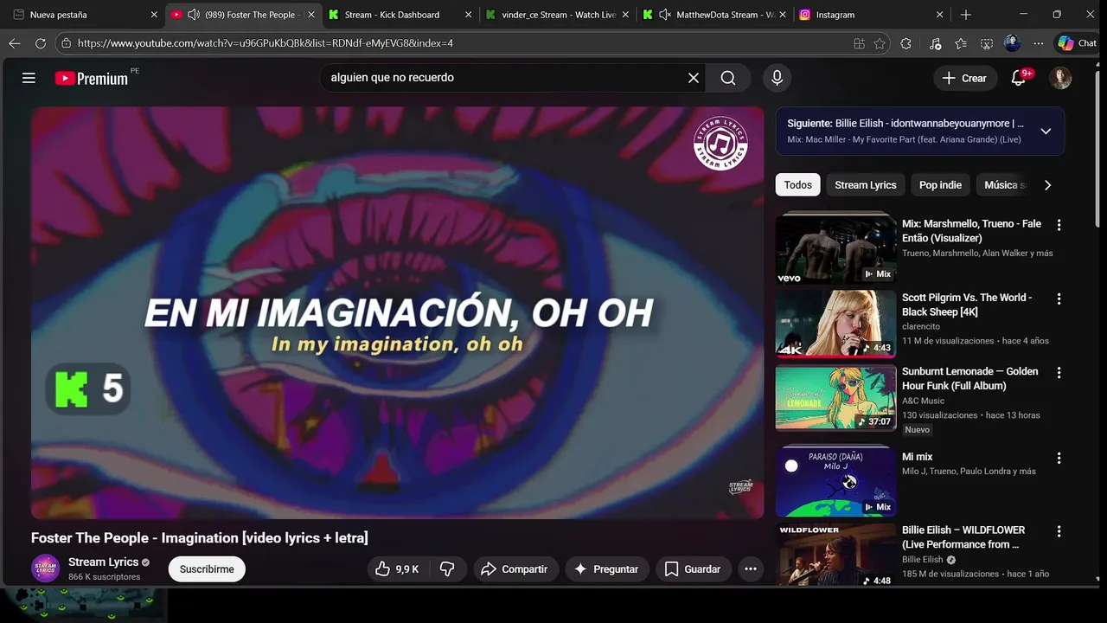This screenshot has width=1107, height=623.
Task: Open Edge browser profile avatar
Action: point(1013,43)
